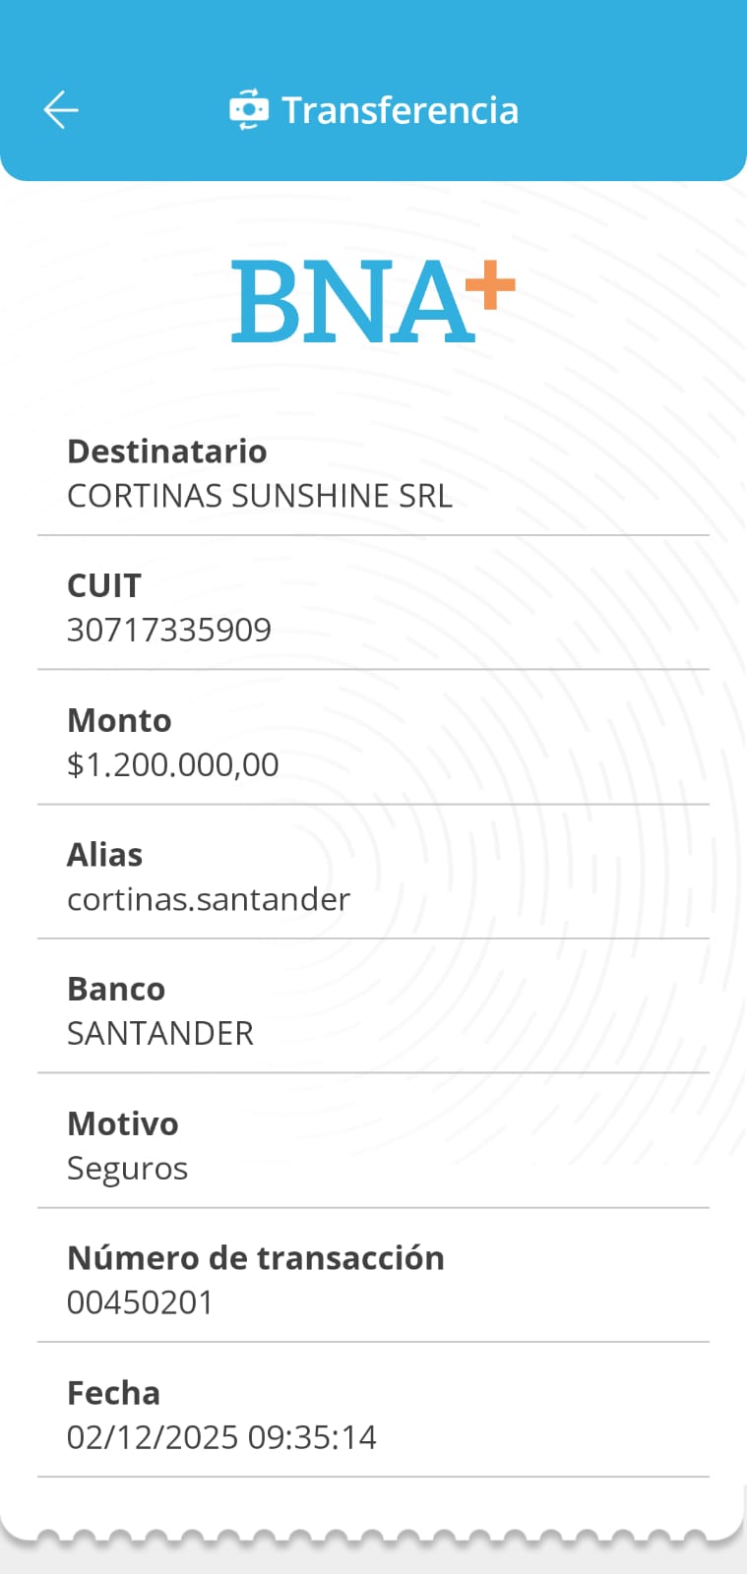The image size is (747, 1574).
Task: Click the transfer icon beside Transferencia
Action: point(248,110)
